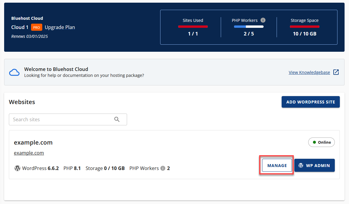Click the 'Welcome to Bluehost Cloud' heading

tap(56, 69)
